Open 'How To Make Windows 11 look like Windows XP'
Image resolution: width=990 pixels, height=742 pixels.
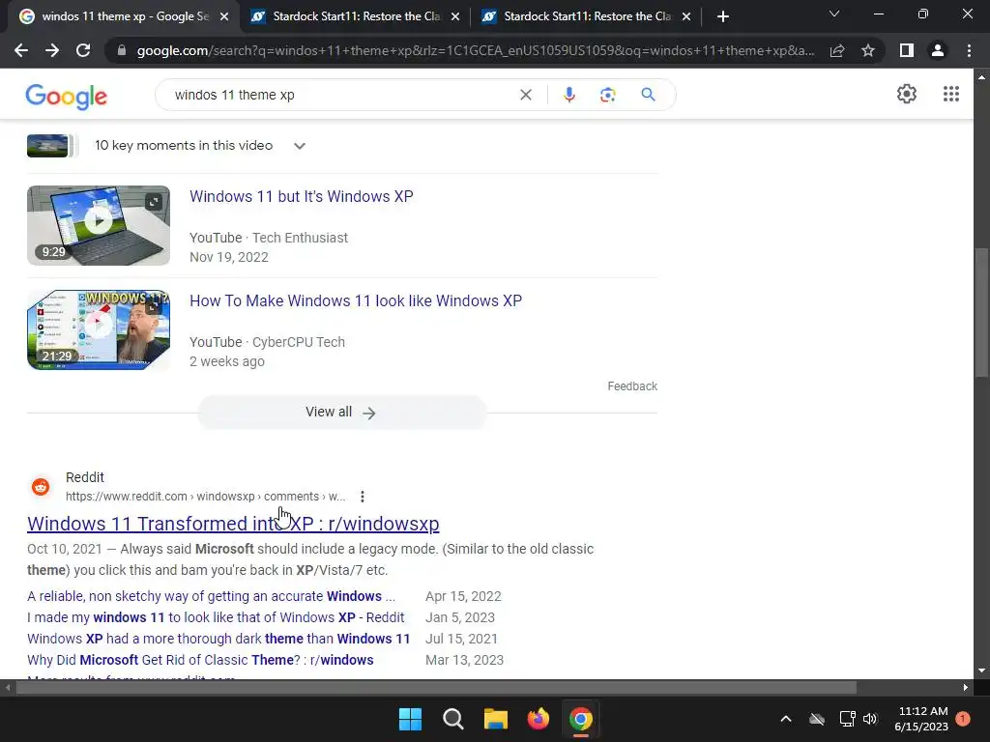356,301
